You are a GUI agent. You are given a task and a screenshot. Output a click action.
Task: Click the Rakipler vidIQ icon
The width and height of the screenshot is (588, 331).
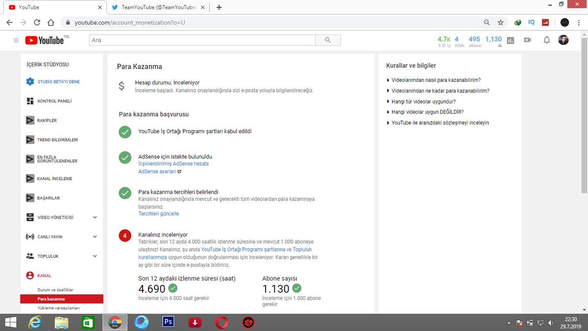30,120
